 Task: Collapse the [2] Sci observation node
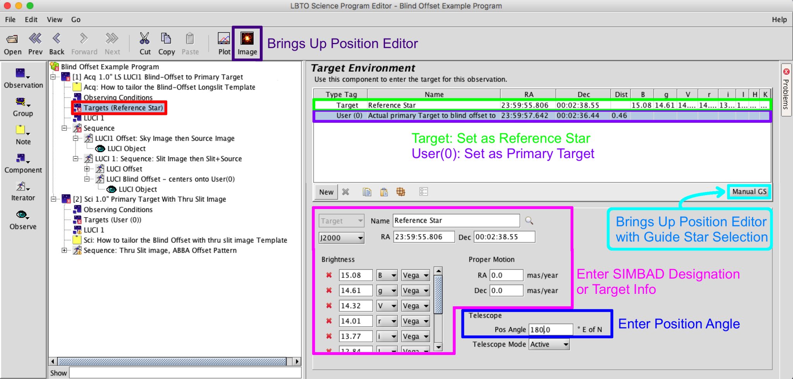click(x=53, y=199)
